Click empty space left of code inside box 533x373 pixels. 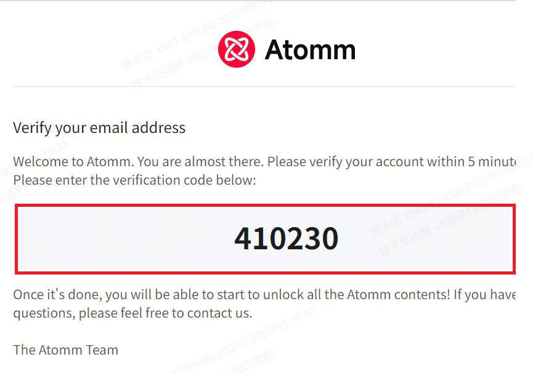point(123,239)
